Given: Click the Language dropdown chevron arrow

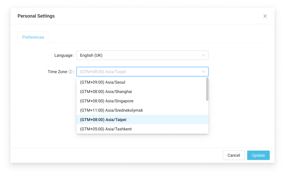Looking at the screenshot, I should (x=203, y=55).
